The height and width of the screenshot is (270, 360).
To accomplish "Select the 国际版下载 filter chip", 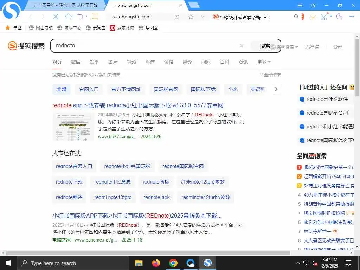I will [203, 89].
